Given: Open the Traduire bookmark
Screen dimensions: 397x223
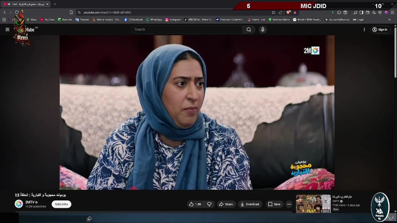Looking at the screenshot, I should (x=82, y=20).
